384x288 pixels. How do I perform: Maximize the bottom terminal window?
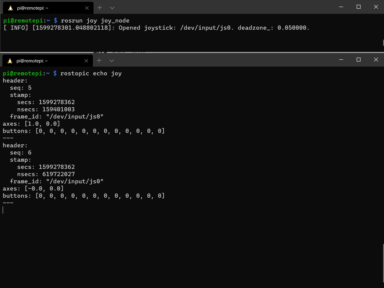(x=358, y=60)
